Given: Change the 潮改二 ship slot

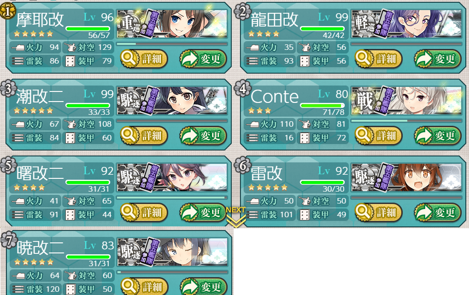Looking at the screenshot, I should 203,135.
